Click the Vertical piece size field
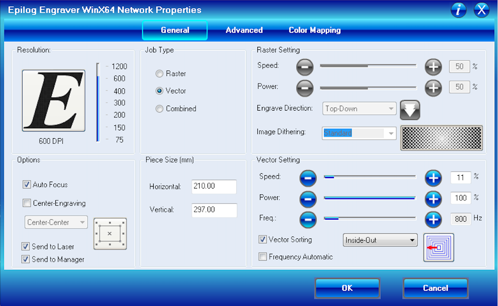This screenshot has height=306, width=498. (x=214, y=210)
